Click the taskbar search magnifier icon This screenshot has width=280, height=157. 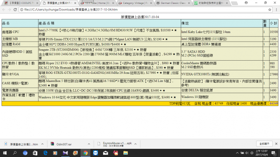pyautogui.click(x=15, y=153)
